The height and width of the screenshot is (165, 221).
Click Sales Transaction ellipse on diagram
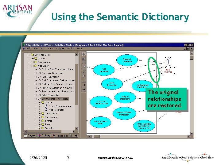(x=112, y=84)
